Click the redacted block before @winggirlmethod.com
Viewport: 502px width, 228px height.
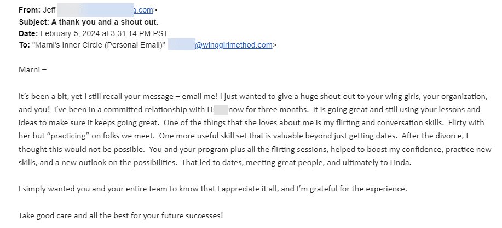(181, 44)
